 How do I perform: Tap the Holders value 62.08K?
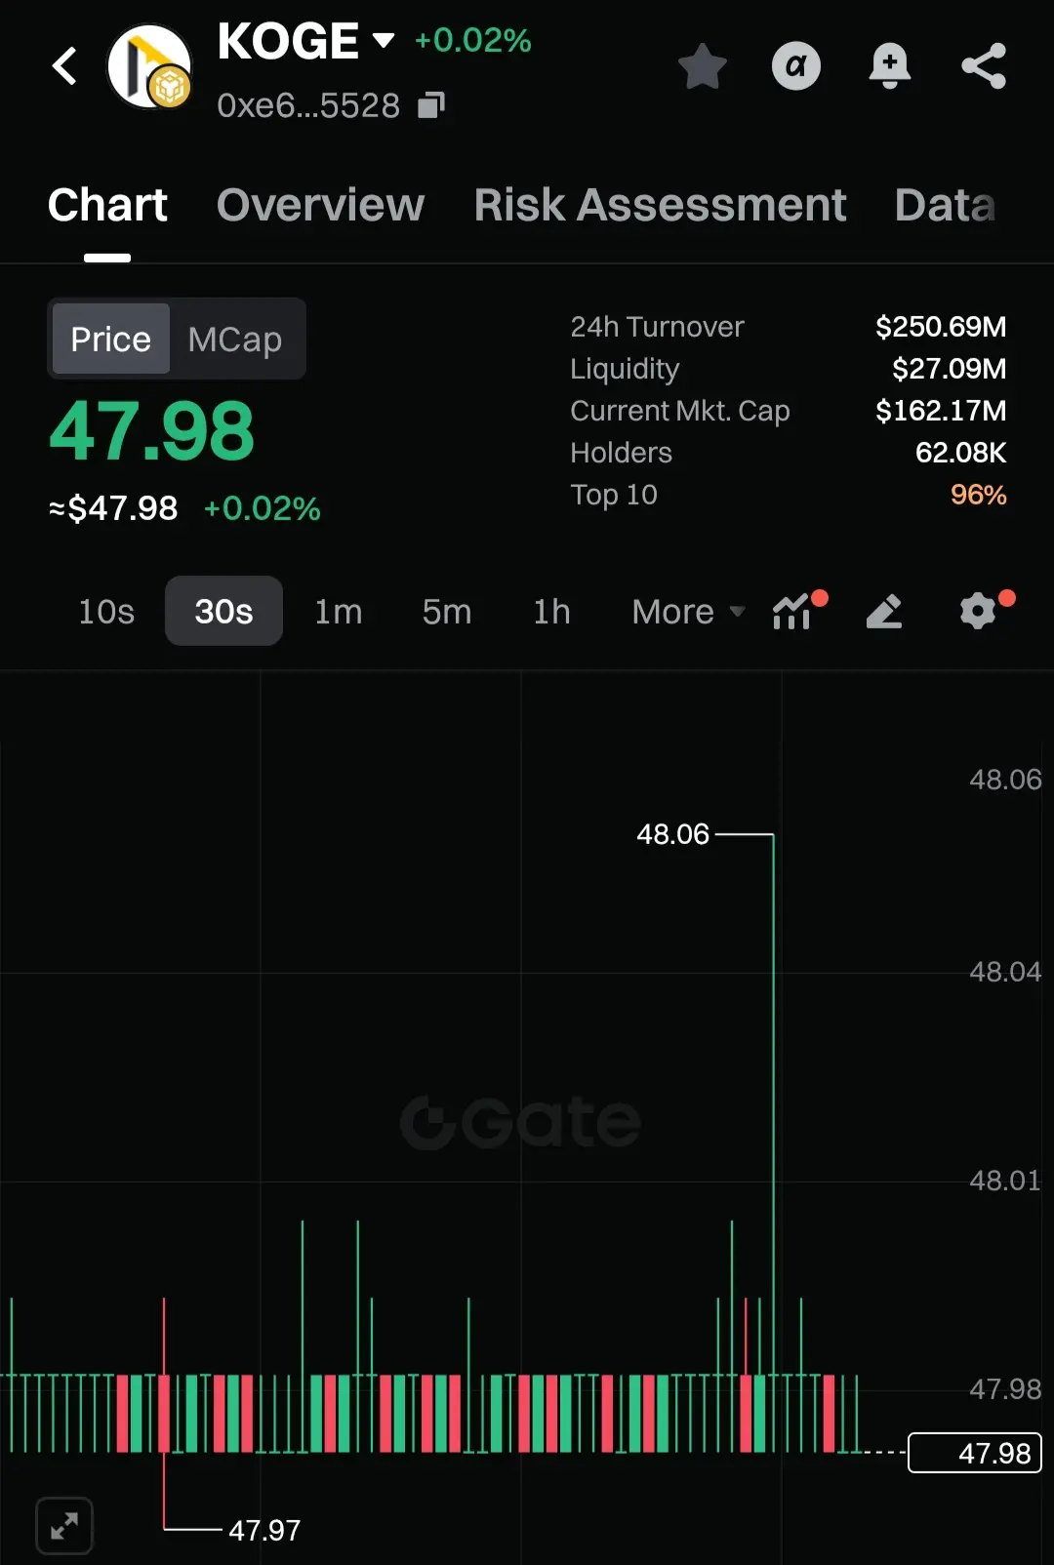click(960, 452)
